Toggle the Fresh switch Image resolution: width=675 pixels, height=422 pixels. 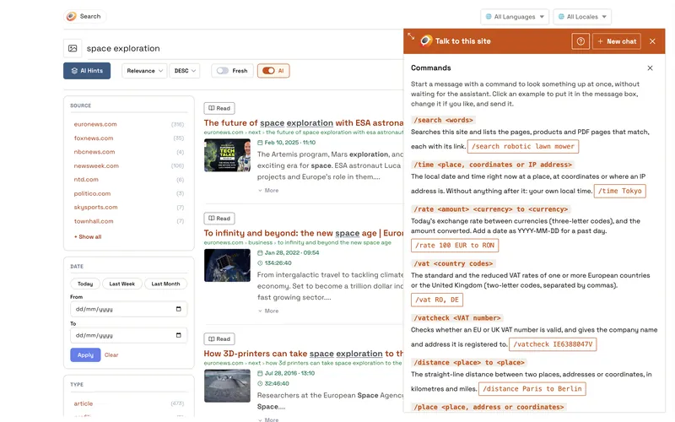pyautogui.click(x=223, y=71)
